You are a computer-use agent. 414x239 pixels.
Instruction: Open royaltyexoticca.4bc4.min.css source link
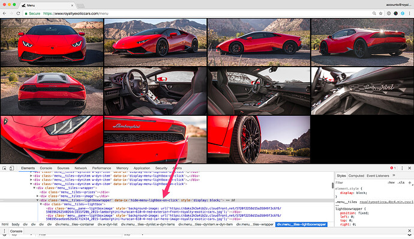386,202
